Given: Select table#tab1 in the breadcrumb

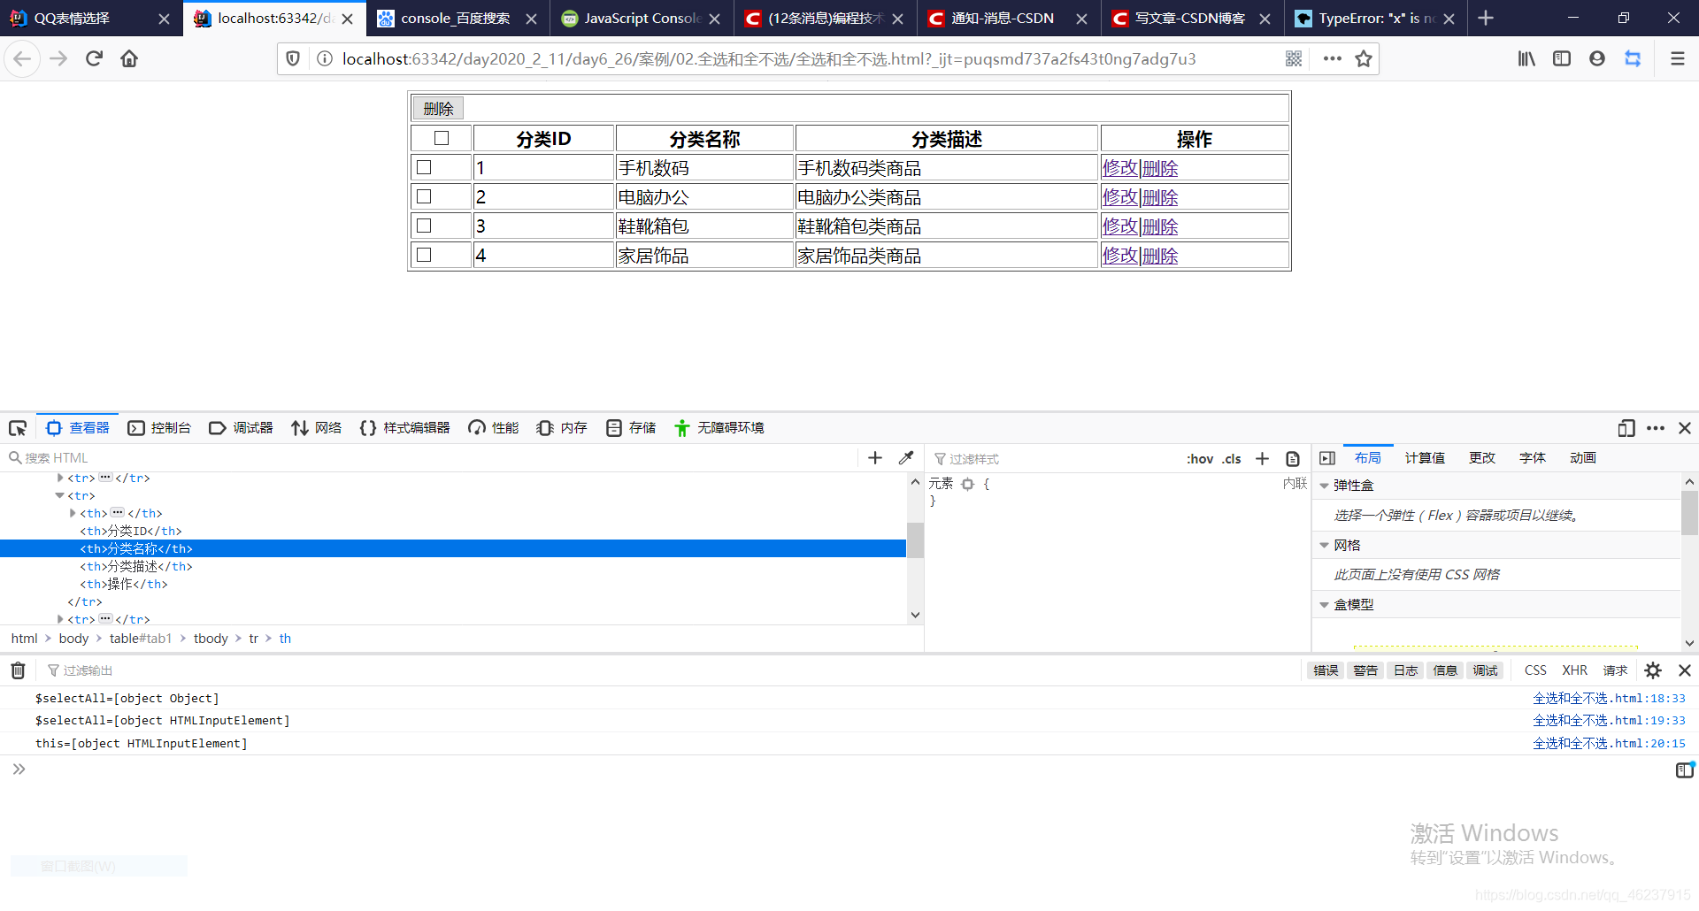Looking at the screenshot, I should 141,639.
